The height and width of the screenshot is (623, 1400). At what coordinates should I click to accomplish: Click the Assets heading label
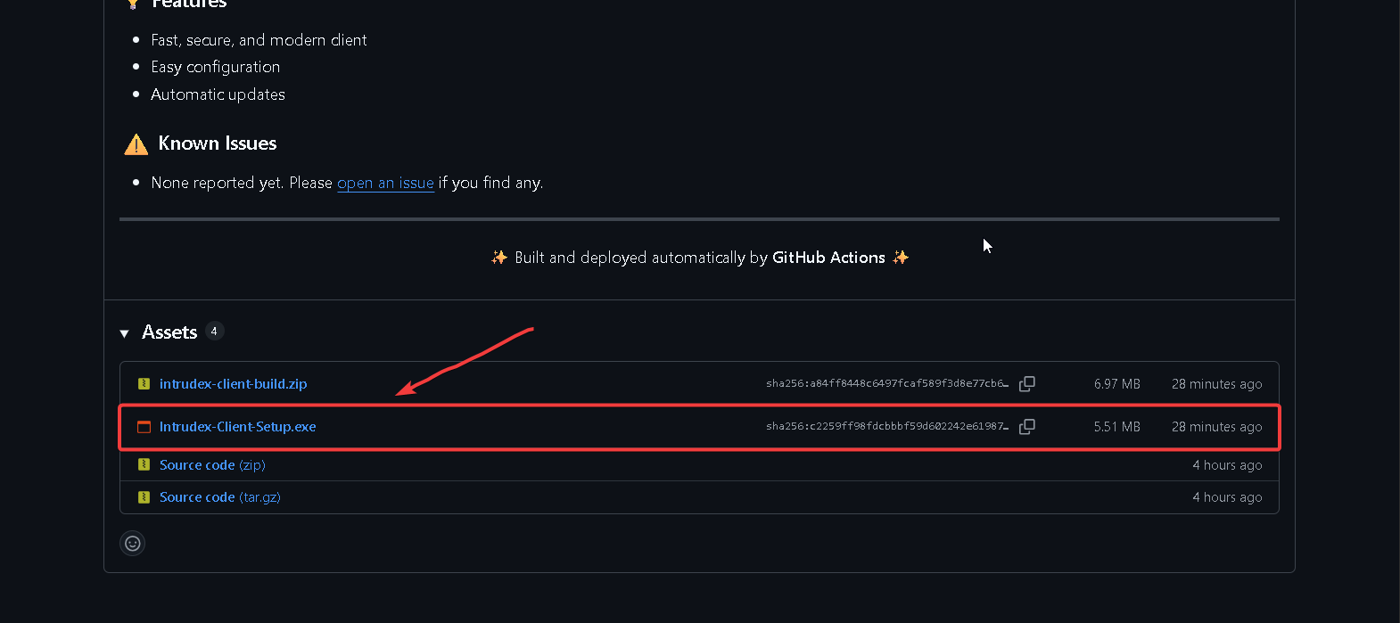pos(169,332)
